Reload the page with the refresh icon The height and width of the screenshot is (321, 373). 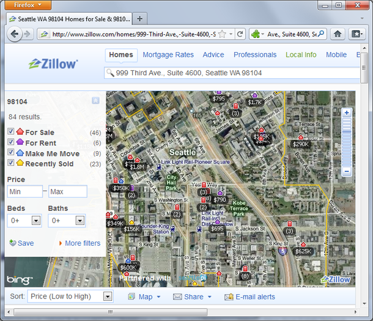click(x=240, y=34)
